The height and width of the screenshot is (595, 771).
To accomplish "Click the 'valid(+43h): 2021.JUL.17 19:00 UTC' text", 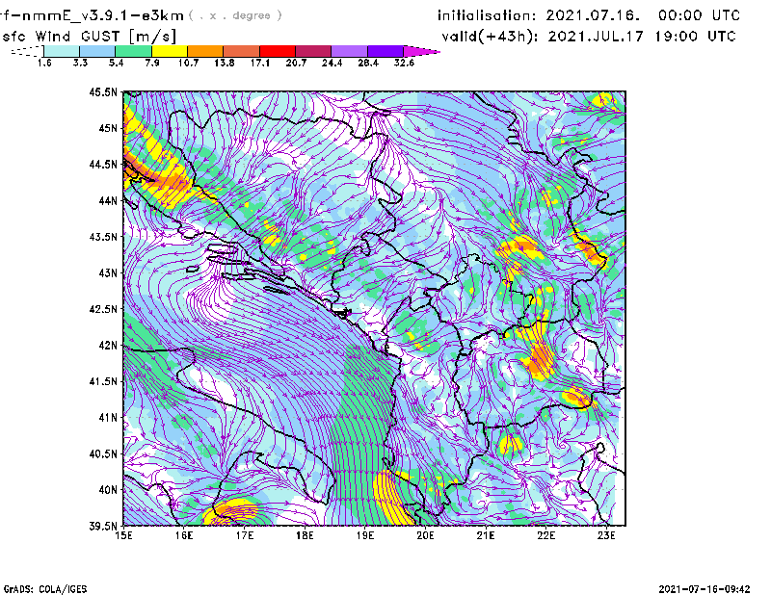I will (589, 37).
